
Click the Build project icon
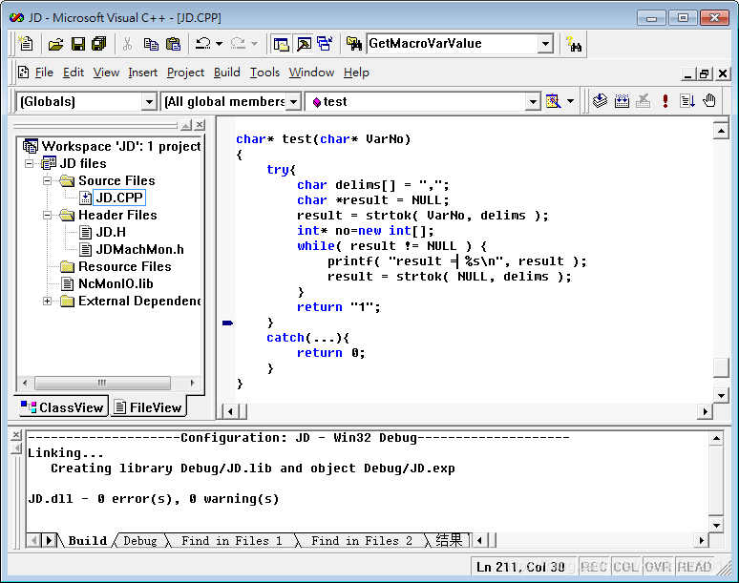(x=622, y=101)
